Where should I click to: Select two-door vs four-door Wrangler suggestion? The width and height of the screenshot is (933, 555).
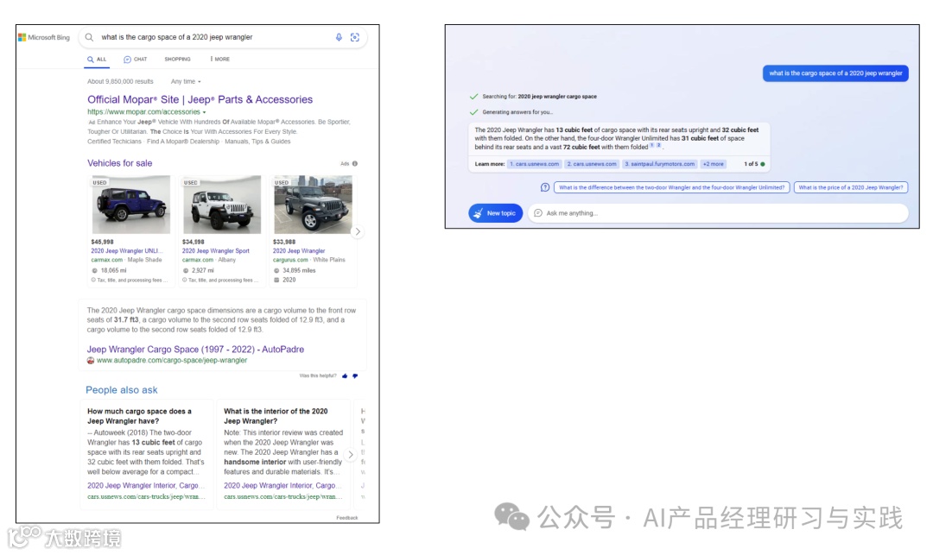click(x=672, y=187)
